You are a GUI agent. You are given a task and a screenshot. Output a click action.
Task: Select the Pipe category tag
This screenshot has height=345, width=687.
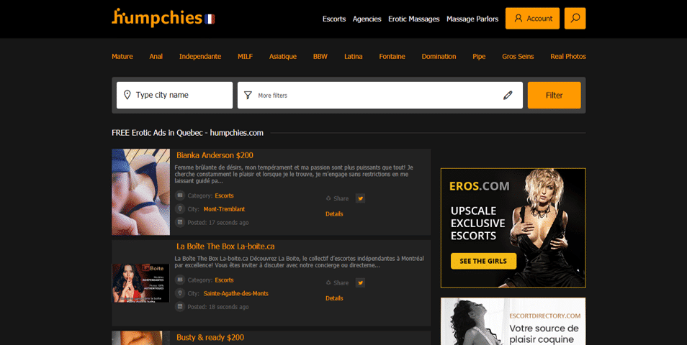point(479,56)
